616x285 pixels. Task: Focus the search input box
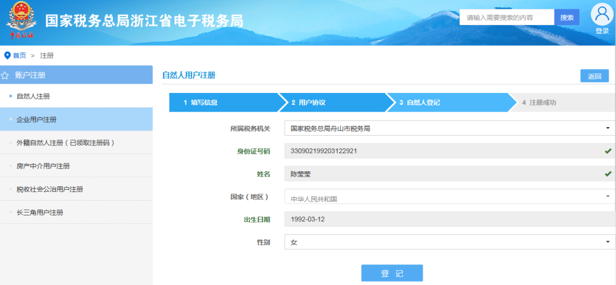(507, 17)
